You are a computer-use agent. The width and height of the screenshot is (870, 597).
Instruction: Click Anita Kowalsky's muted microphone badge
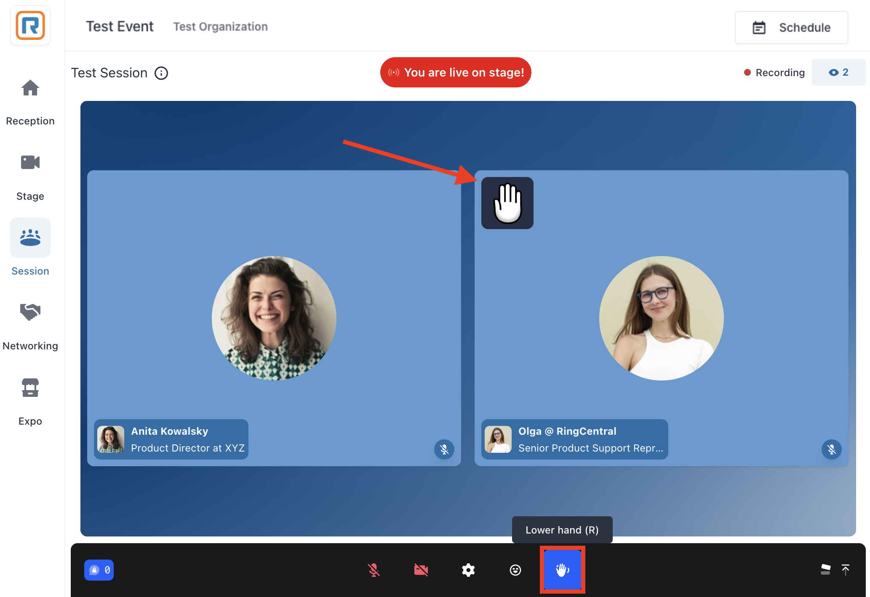tap(444, 449)
